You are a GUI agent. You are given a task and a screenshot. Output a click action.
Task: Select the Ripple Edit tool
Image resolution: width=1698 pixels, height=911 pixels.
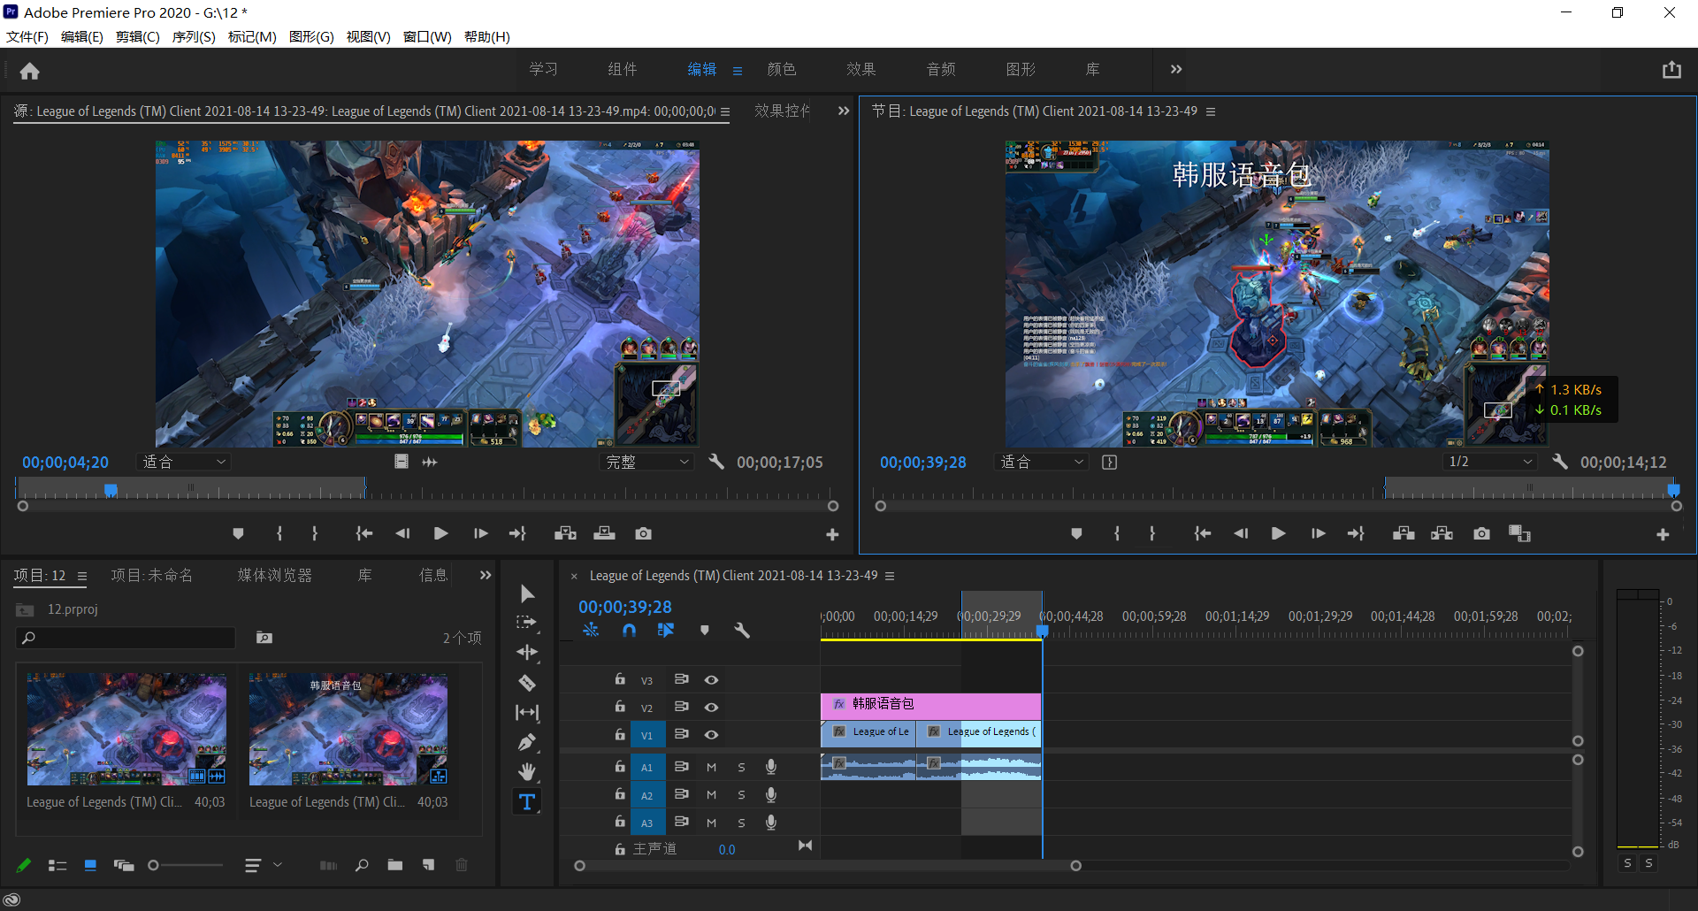(527, 653)
